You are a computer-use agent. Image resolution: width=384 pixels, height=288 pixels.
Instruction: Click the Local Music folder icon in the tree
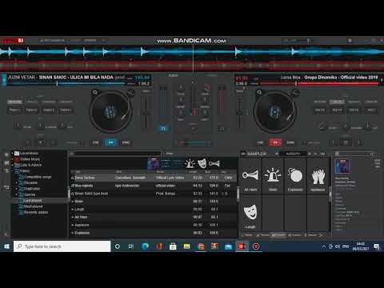17,154
